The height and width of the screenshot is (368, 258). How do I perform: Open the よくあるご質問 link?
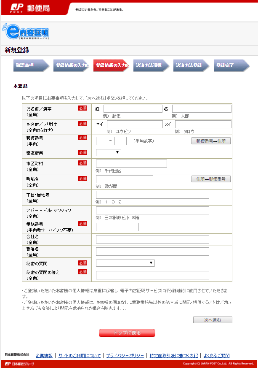click(217, 355)
